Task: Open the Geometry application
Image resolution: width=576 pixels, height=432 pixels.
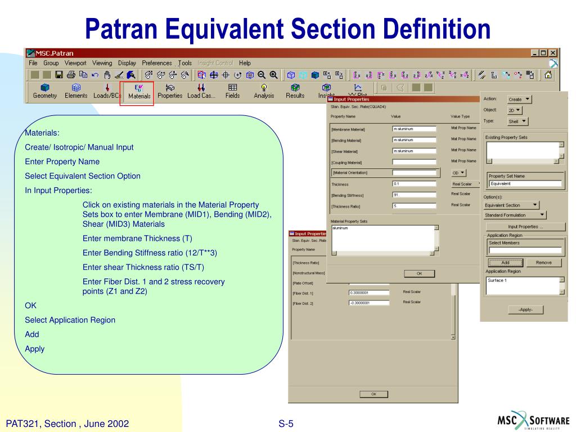Action: tap(45, 91)
